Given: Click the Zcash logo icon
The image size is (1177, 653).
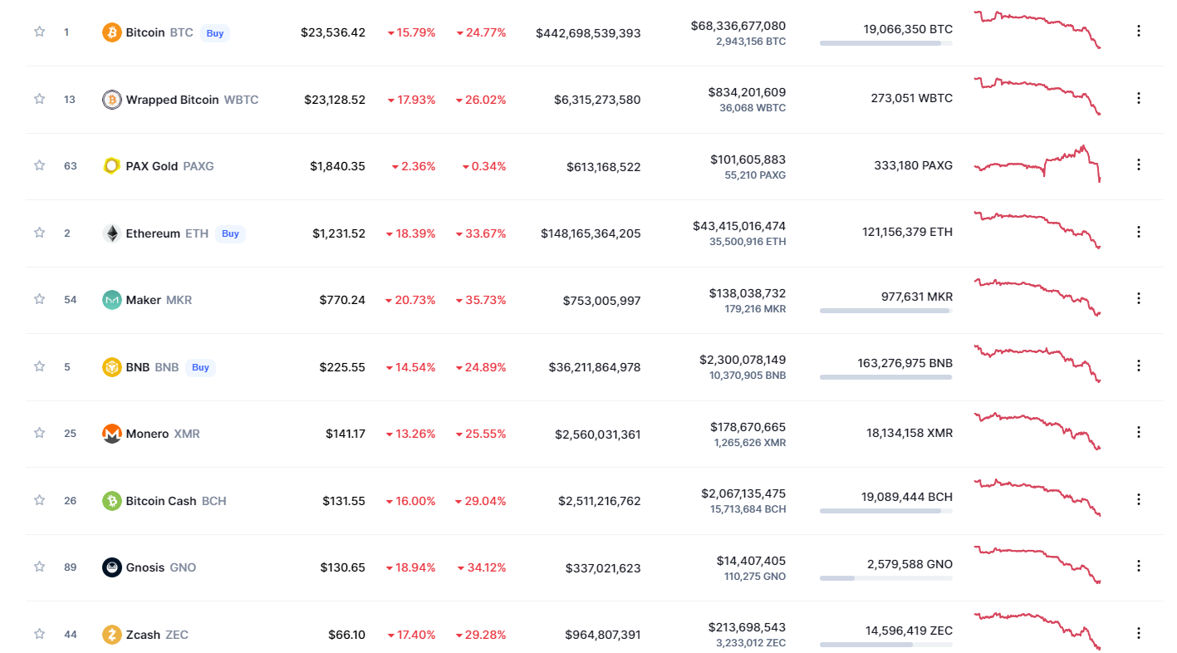Looking at the screenshot, I should pos(111,635).
